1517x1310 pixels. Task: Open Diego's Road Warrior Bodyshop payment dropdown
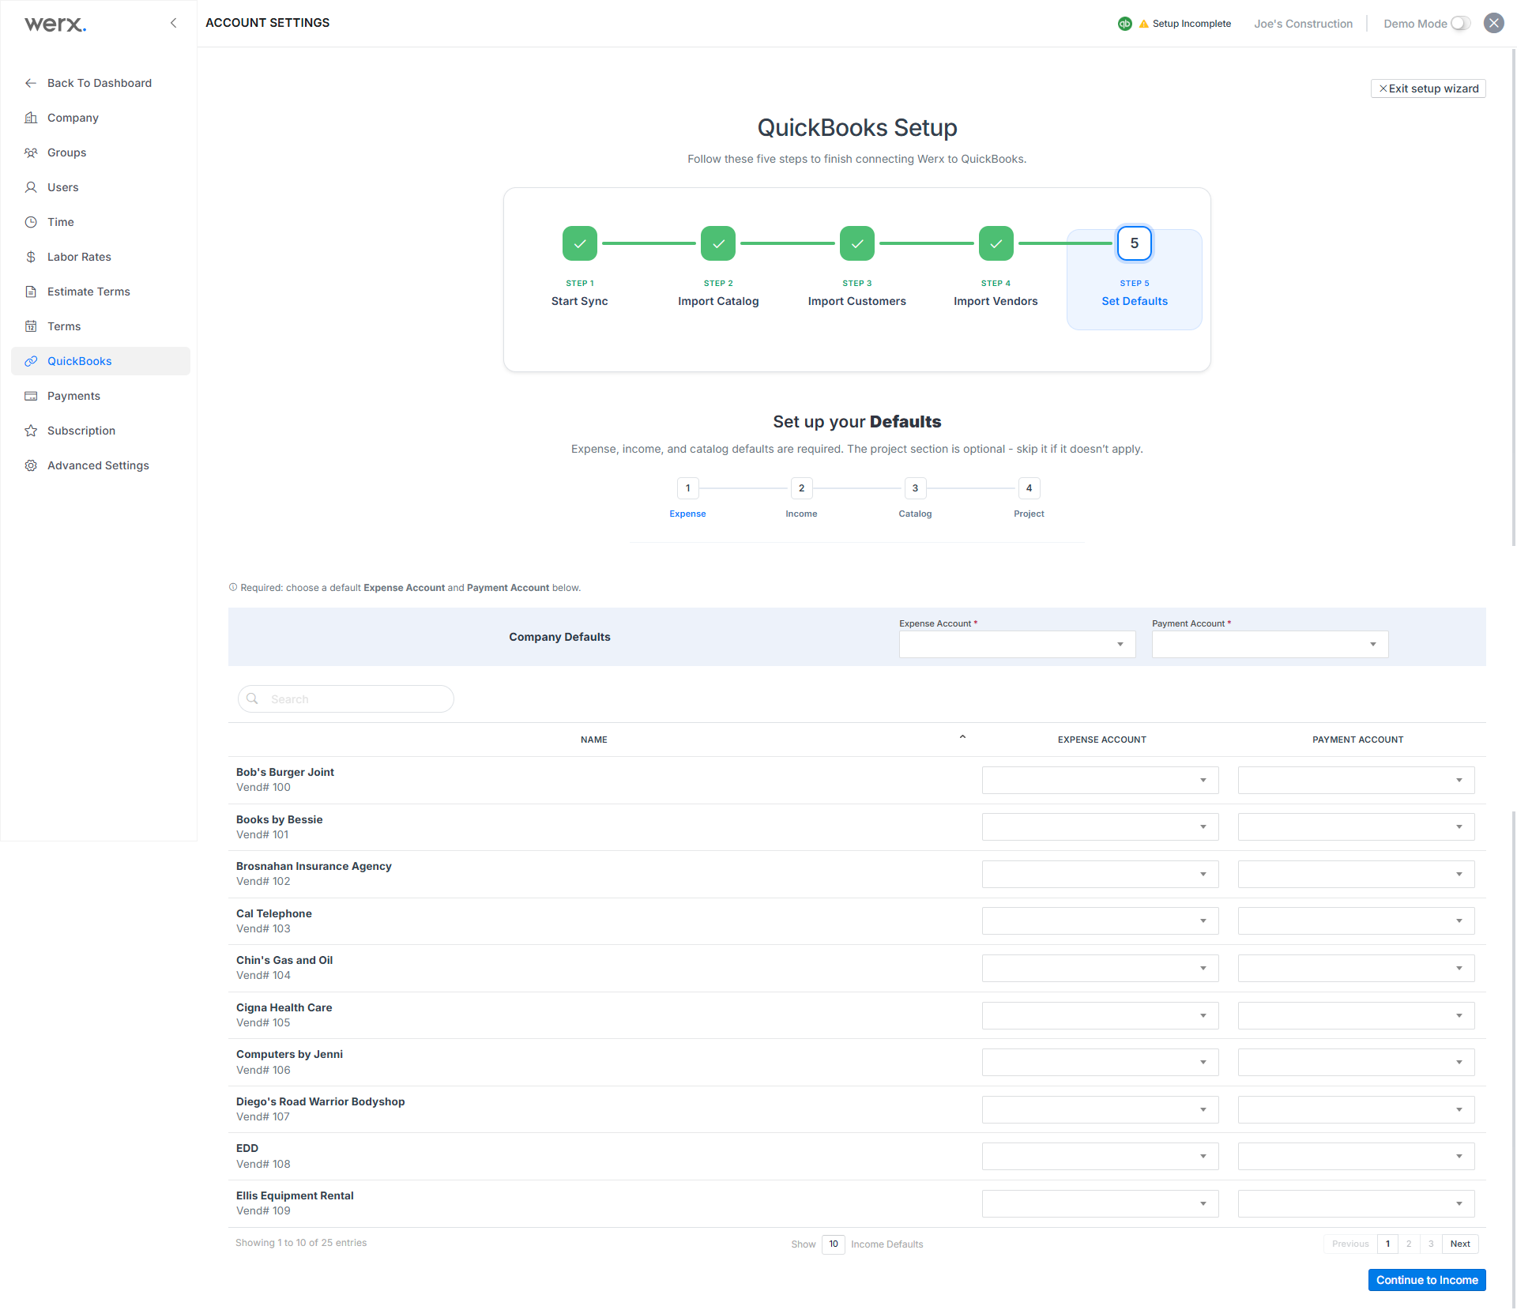coord(1357,1110)
